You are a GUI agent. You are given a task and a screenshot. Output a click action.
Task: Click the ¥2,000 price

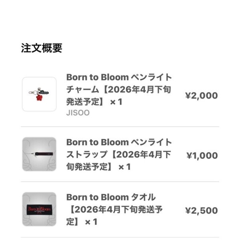[201, 95]
